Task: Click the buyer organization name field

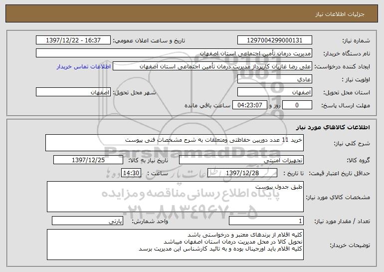Action: pos(174,53)
